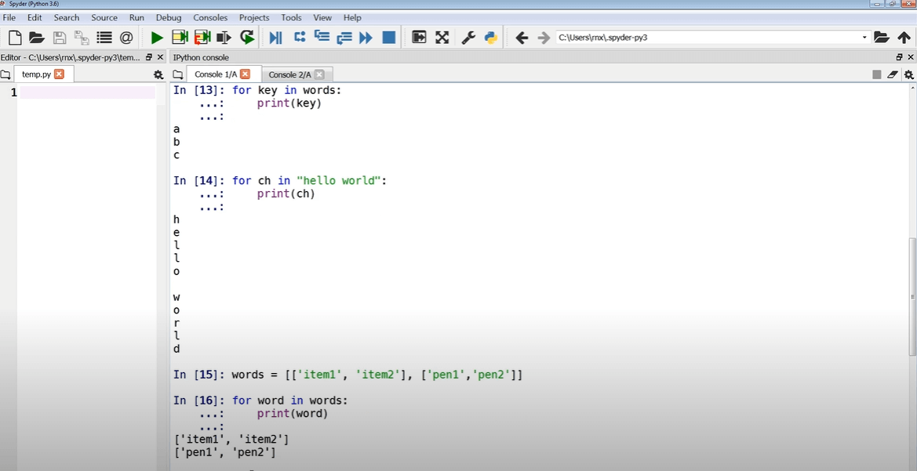This screenshot has width=917, height=471.
Task: Stop debugging blue square icon
Action: [x=389, y=38]
